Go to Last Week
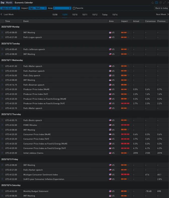Screen dimensions: 169x198 (x=7, y=14)
